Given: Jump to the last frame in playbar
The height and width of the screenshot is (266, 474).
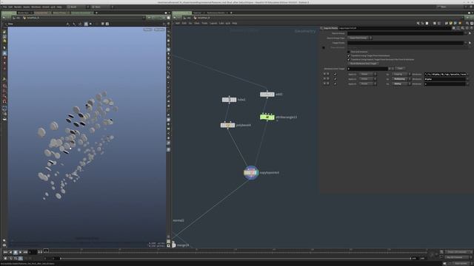Looking at the screenshot, I should [25, 252].
